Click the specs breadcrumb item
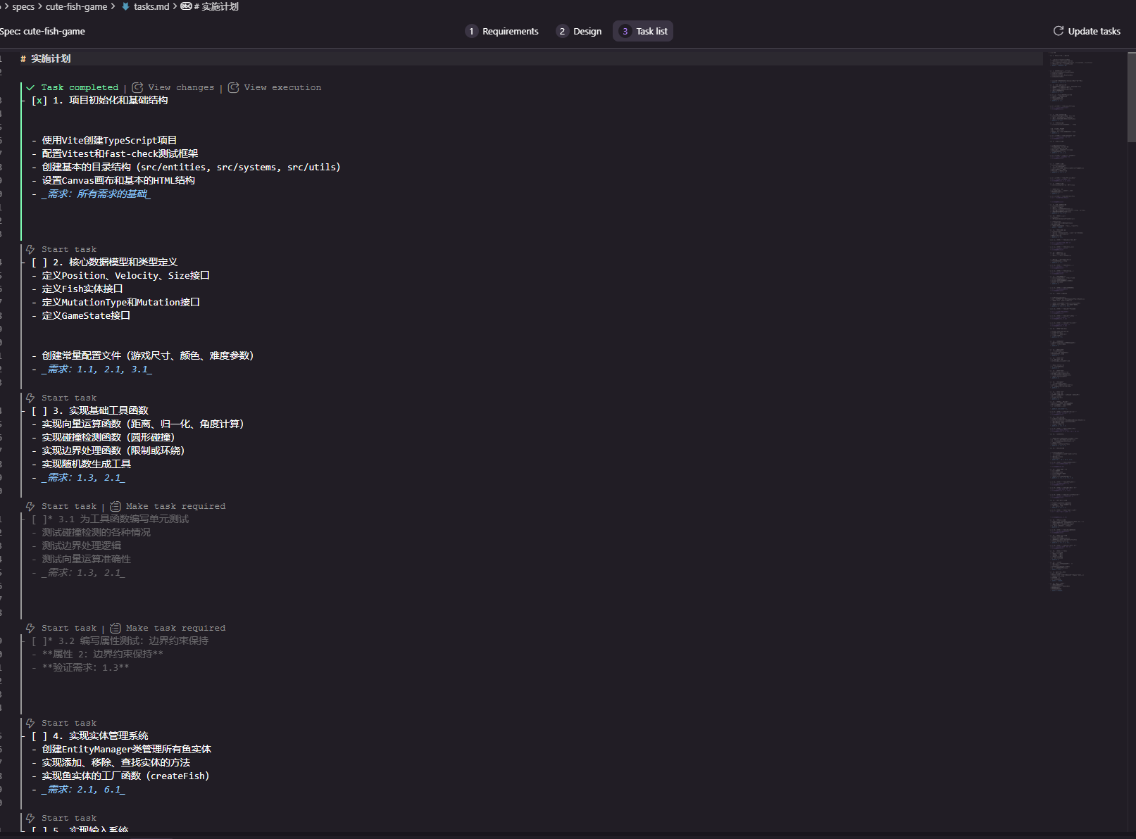This screenshot has width=1136, height=839. point(23,6)
